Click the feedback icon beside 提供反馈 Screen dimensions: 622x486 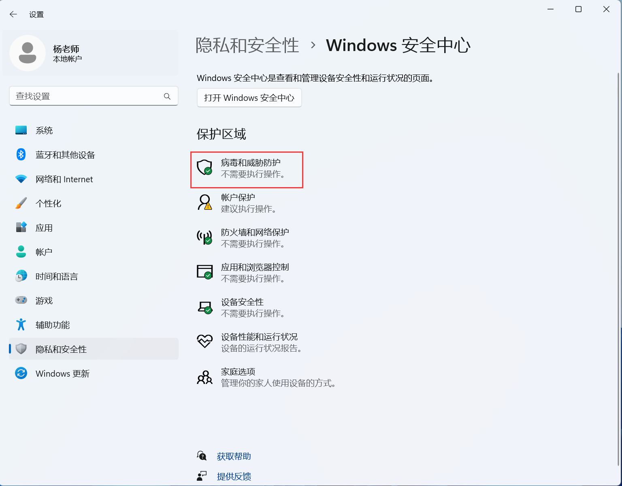point(202,476)
